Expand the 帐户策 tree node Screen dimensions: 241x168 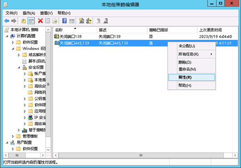(x=25, y=74)
